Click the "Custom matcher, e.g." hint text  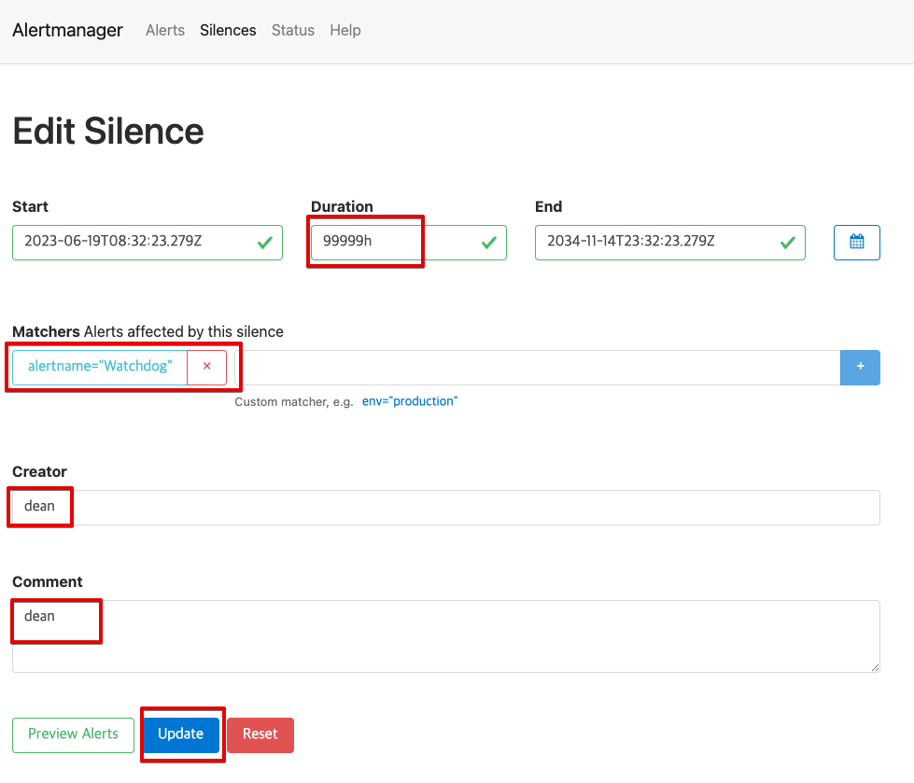point(294,402)
